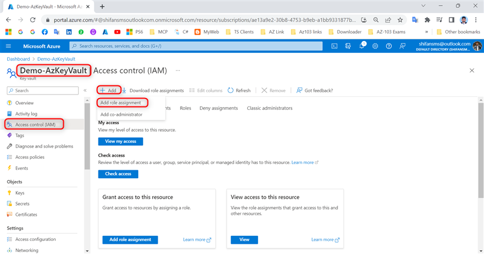Select Access control (IAM) in left menu
Image resolution: width=484 pixels, height=254 pixels.
click(x=35, y=125)
